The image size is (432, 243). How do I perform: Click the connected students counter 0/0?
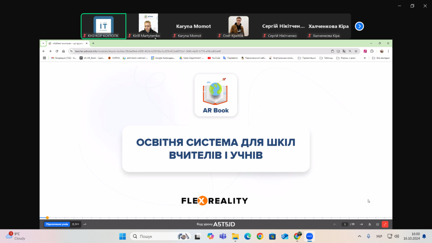tap(76, 224)
